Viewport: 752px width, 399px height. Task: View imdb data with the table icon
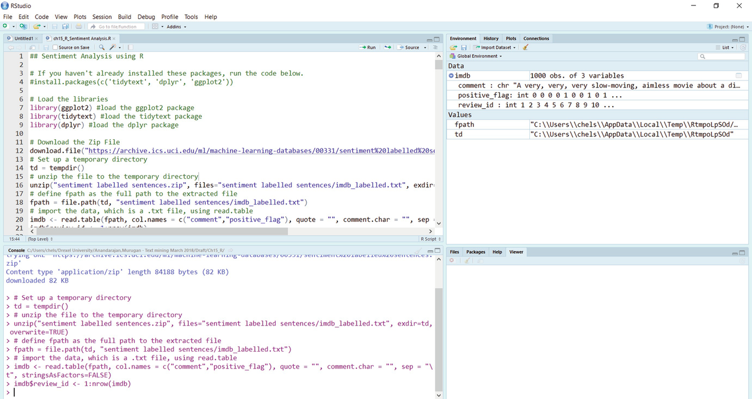[x=739, y=76]
